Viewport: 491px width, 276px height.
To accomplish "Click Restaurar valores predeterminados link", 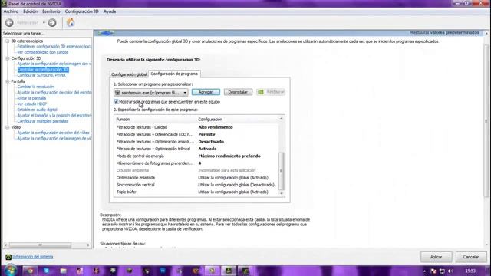I will (x=444, y=32).
